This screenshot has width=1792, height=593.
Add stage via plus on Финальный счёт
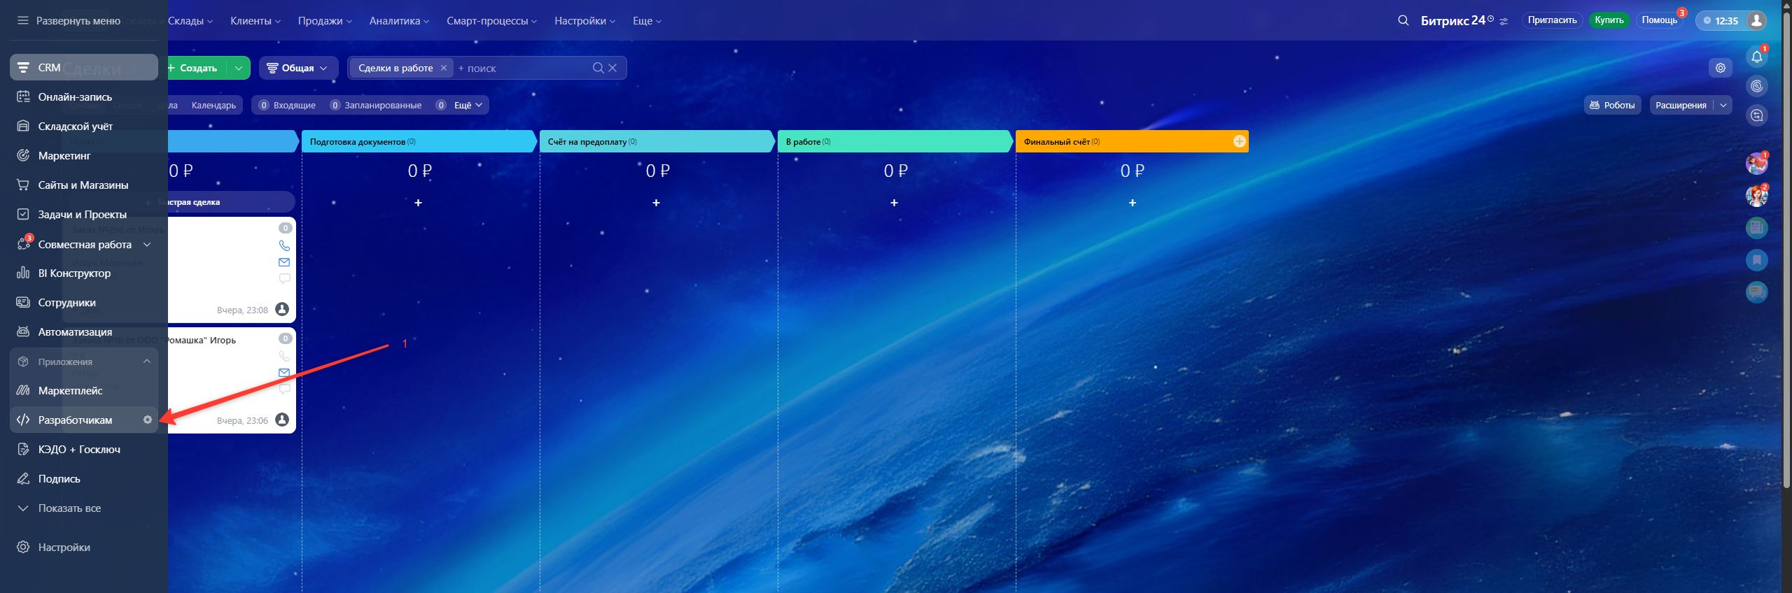[1239, 141]
